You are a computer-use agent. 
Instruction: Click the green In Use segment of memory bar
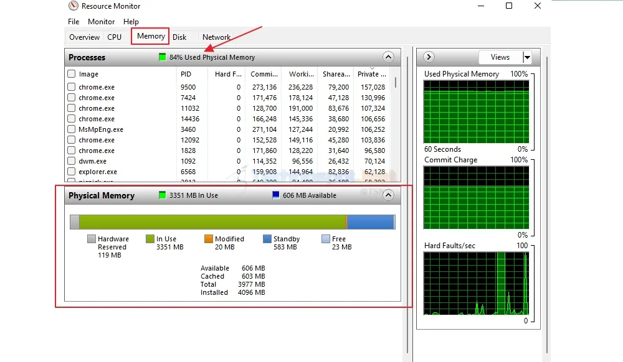[212, 222]
